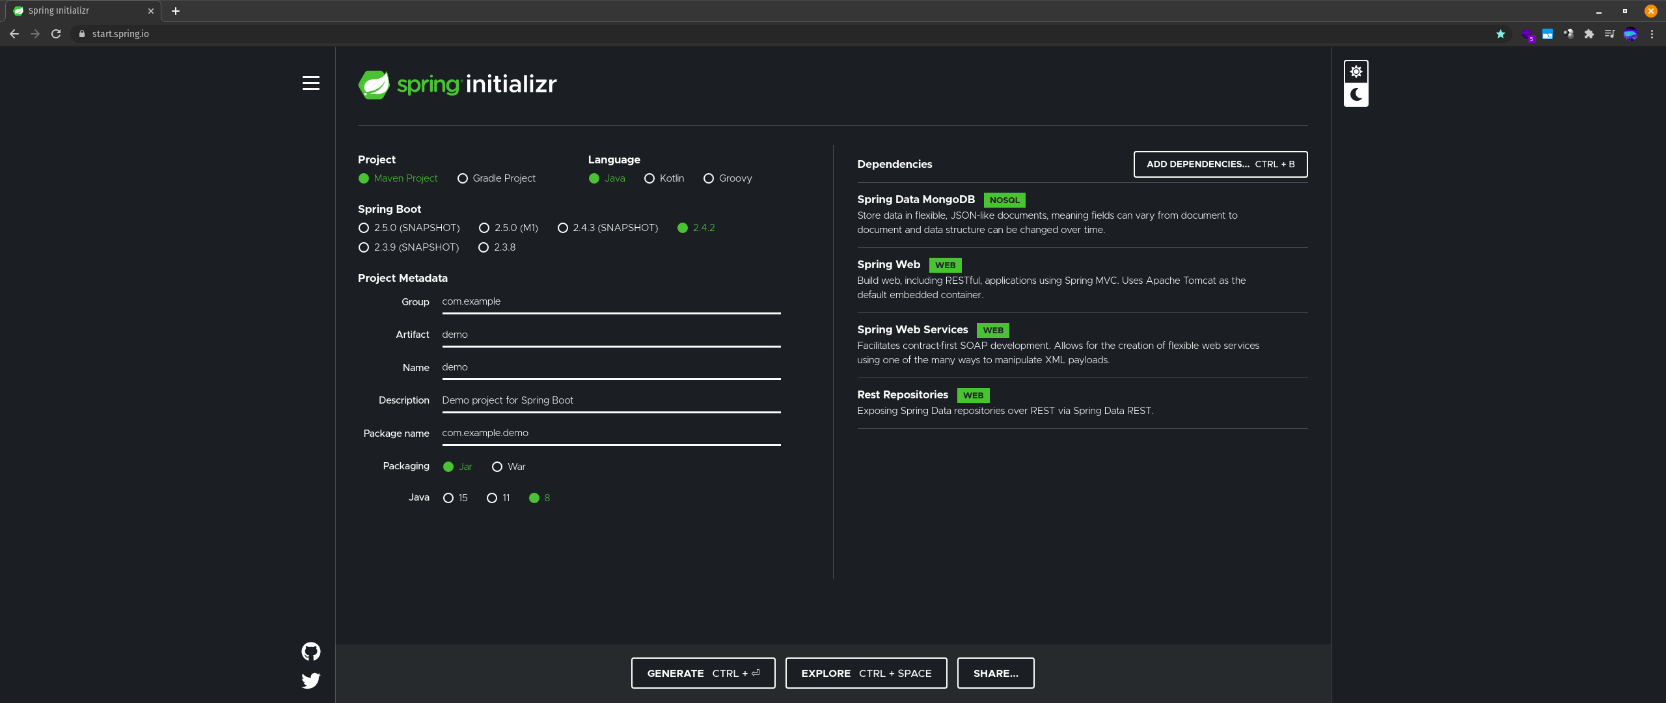
Task: Go forward with browser forward arrow
Action: [35, 34]
